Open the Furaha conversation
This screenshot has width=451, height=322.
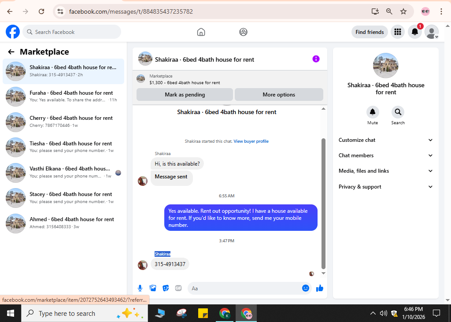point(63,96)
